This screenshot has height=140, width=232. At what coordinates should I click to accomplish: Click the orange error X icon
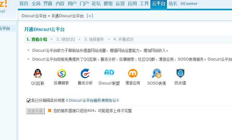tap(50, 110)
